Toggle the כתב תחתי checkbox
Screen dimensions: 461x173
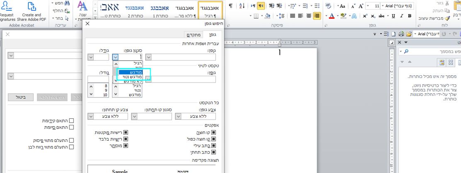tap(214, 152)
